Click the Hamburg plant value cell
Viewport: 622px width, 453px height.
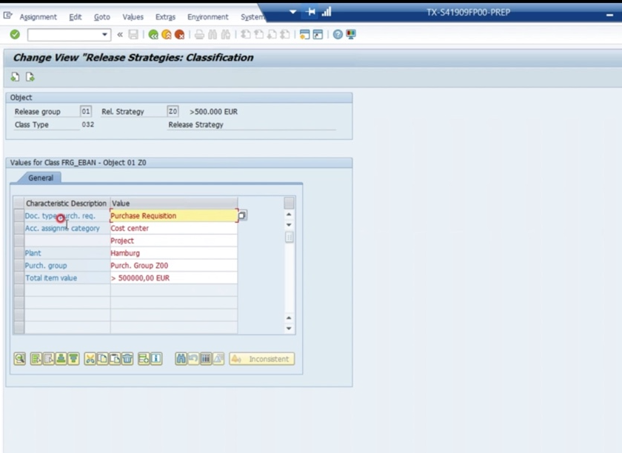click(174, 253)
